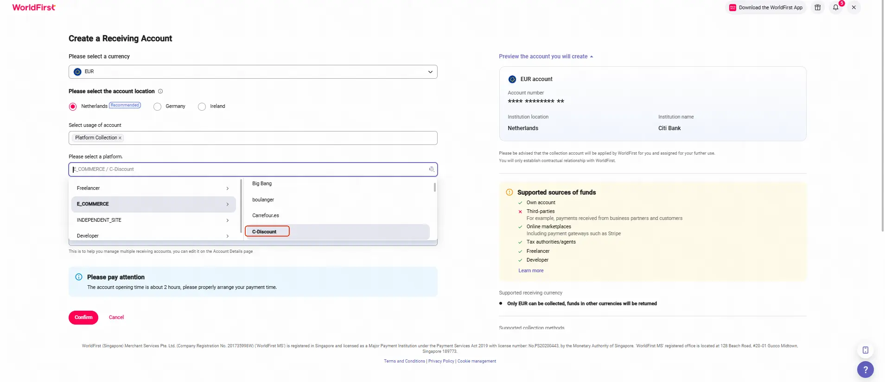Open Cookie management link
Screen dimensions: 885x382
tap(477, 361)
